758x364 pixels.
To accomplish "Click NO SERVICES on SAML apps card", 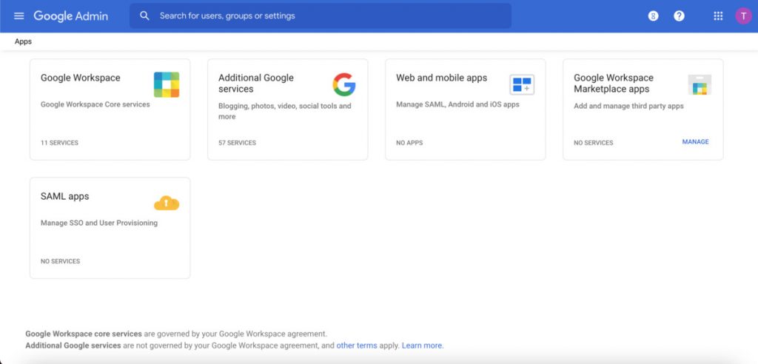I will coord(61,261).
